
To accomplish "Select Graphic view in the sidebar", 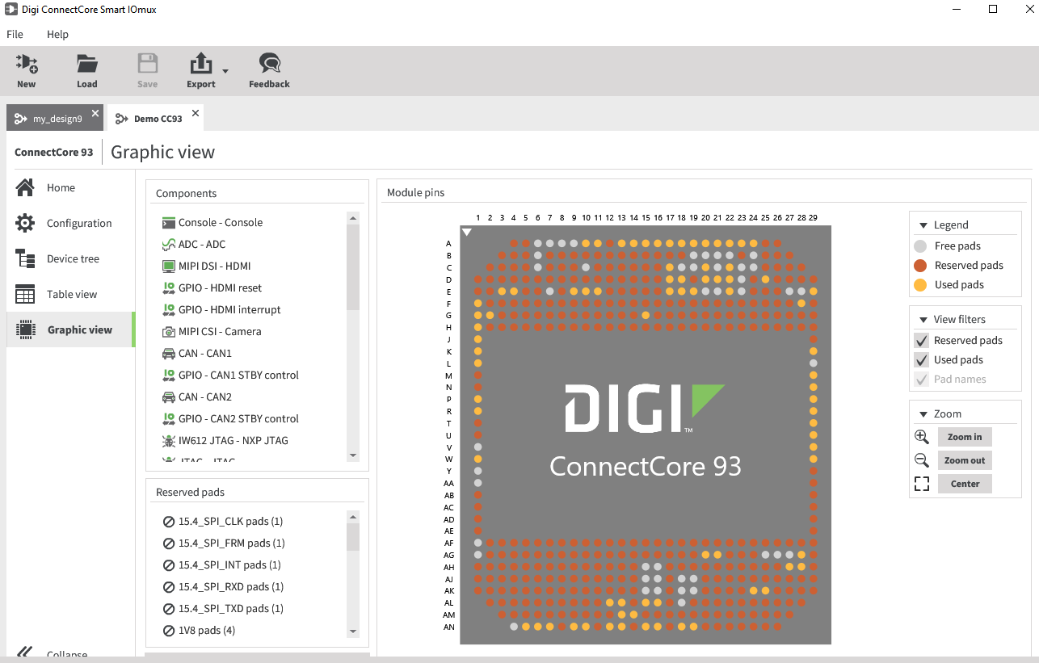I will pyautogui.click(x=71, y=329).
